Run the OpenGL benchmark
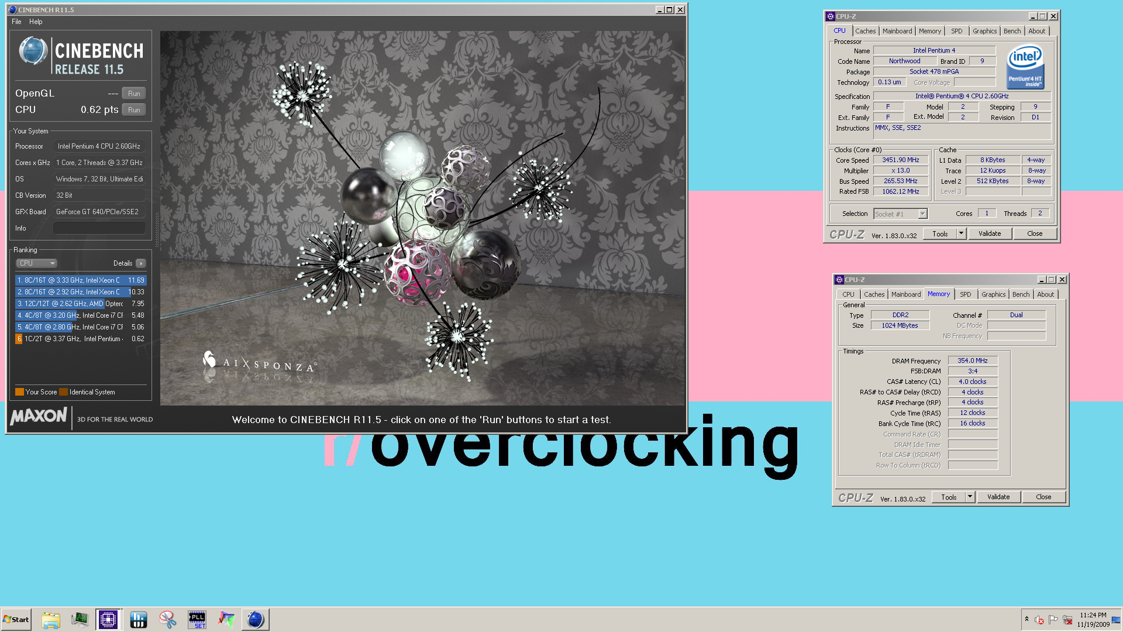Image resolution: width=1123 pixels, height=632 pixels. (134, 94)
